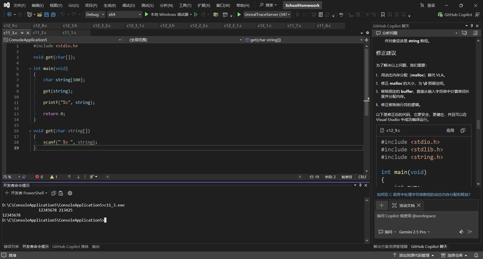This screenshot has height=259, width=483.
Task: Open the 75 % zoom level dropdown
Action: (x=12, y=177)
